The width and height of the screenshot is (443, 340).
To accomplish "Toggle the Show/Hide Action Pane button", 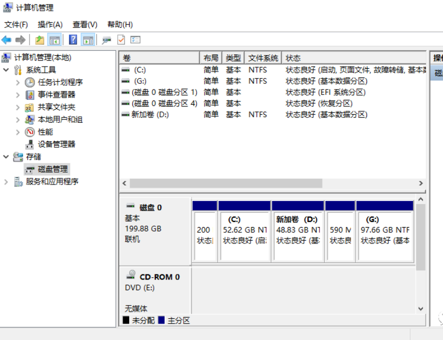I will (88, 40).
